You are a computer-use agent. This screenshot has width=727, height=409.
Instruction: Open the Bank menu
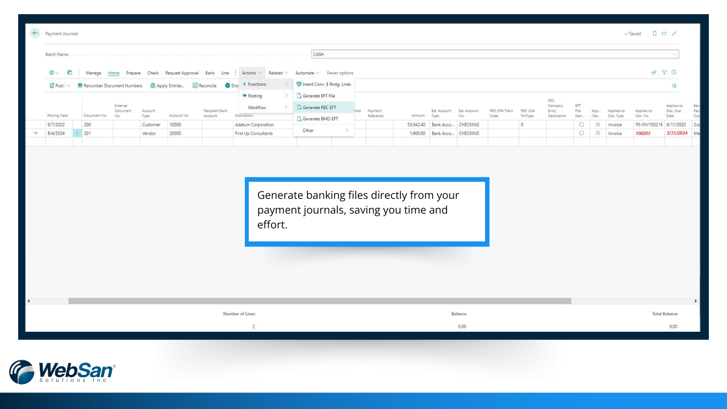[210, 73]
